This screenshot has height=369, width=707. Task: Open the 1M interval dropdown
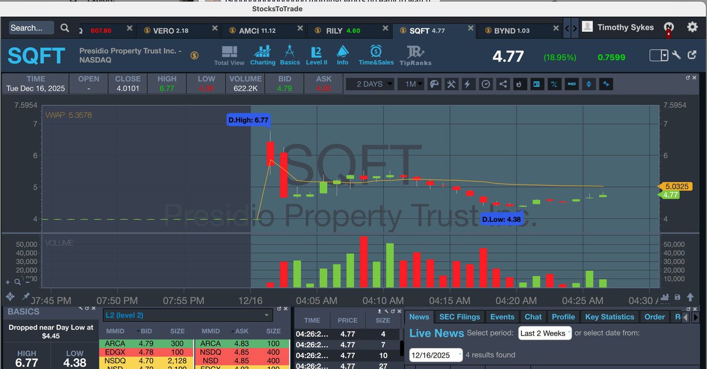coord(412,84)
